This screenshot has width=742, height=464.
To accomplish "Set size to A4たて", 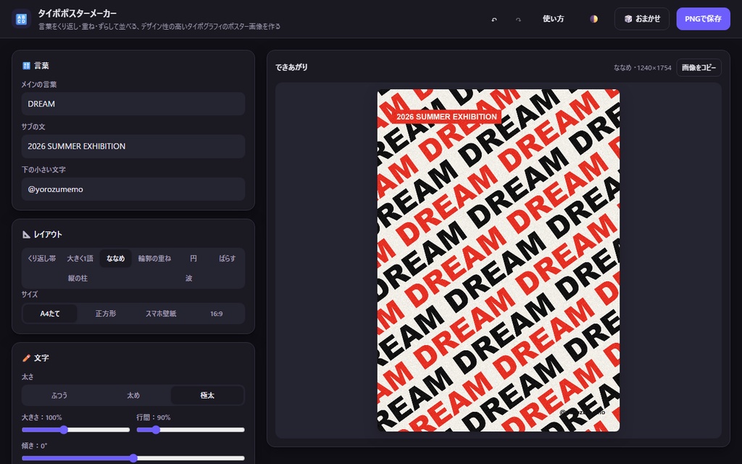I will coord(50,313).
